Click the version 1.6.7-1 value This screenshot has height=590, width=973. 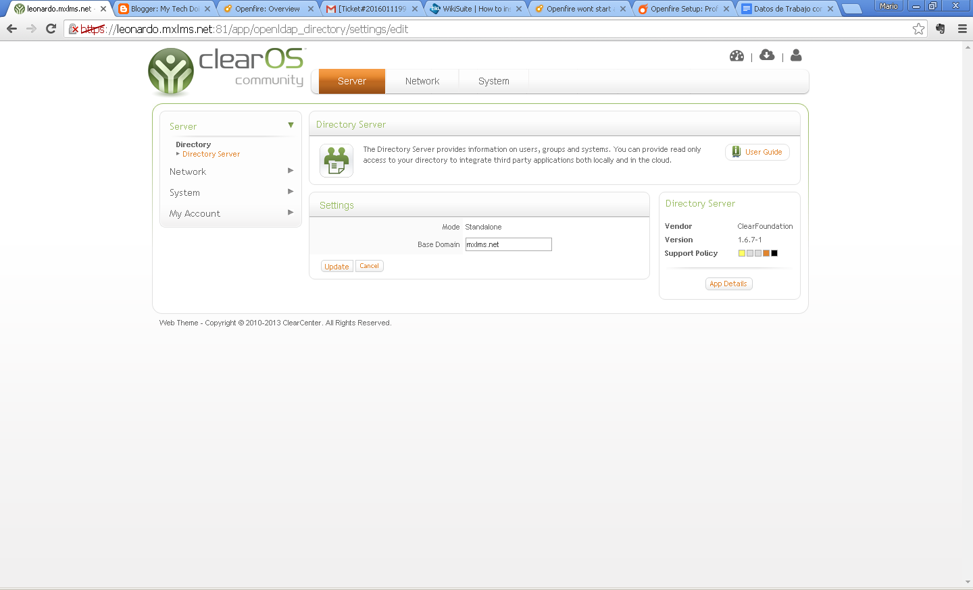click(749, 240)
